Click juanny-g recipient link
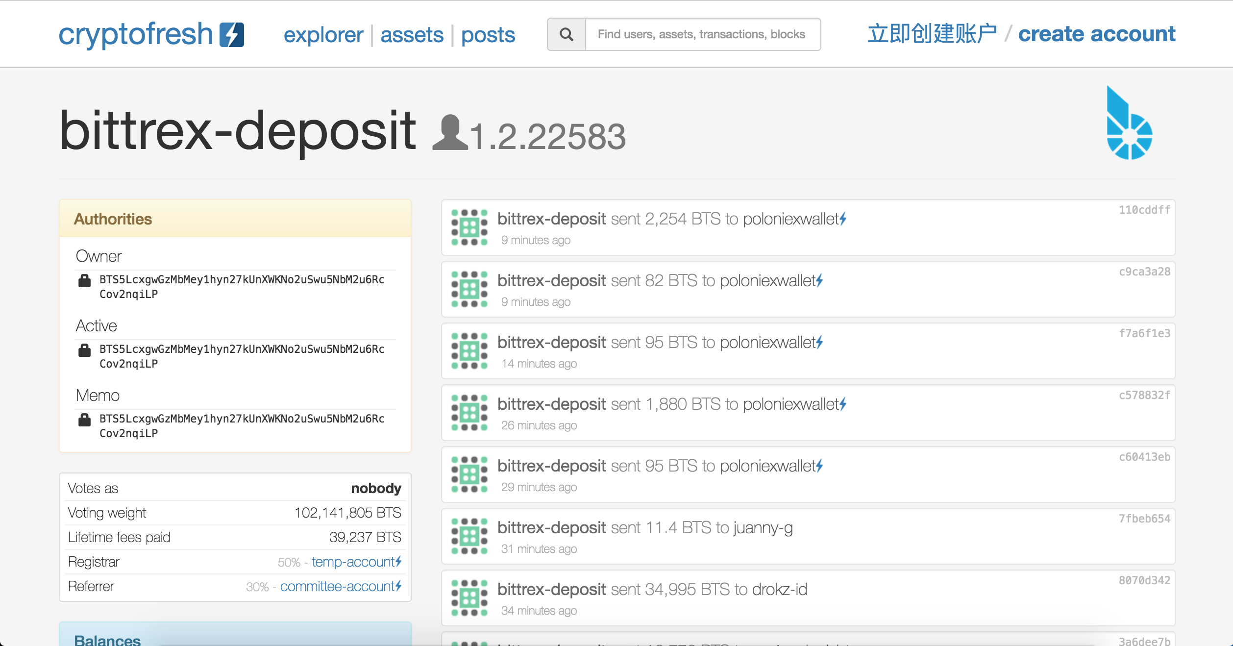 tap(764, 528)
